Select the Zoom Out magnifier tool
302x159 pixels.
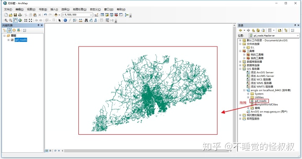[10, 20]
